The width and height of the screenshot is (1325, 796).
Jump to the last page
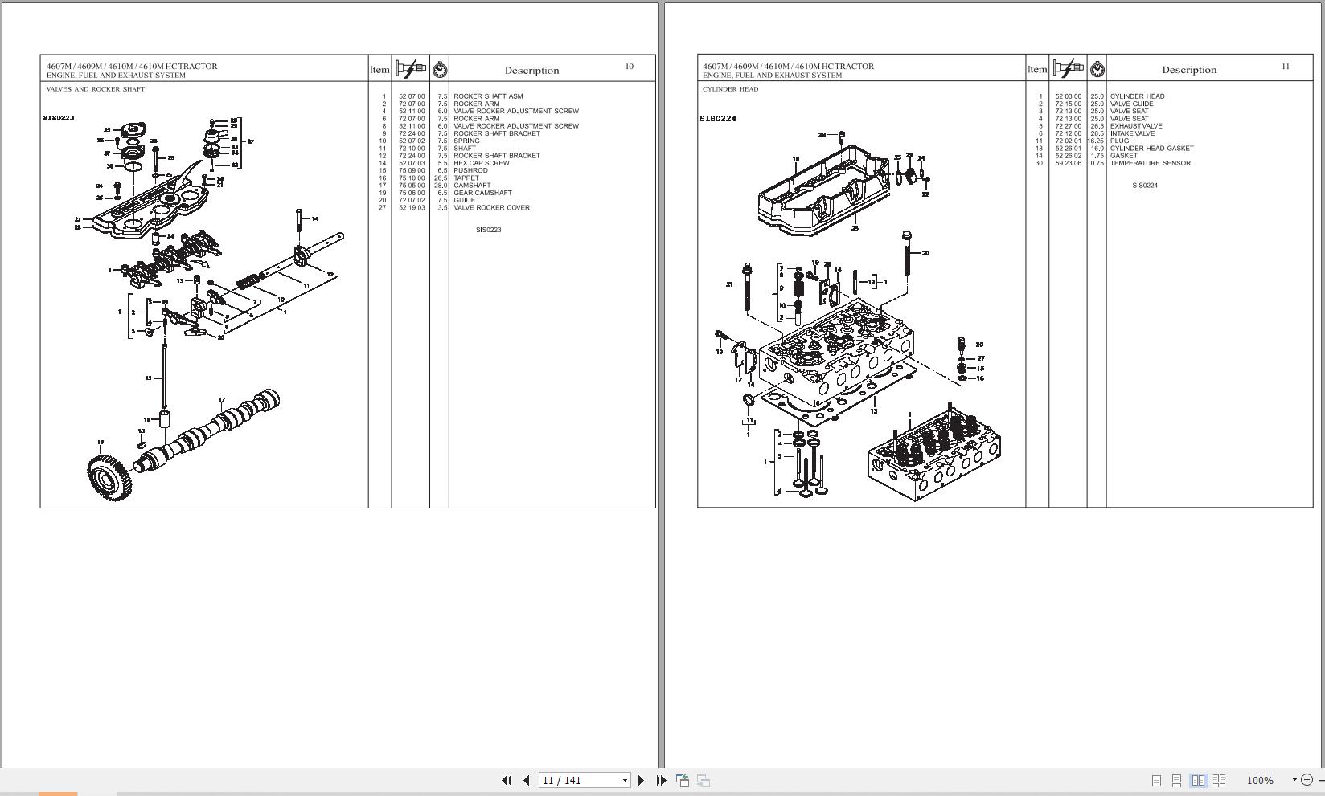(x=661, y=780)
